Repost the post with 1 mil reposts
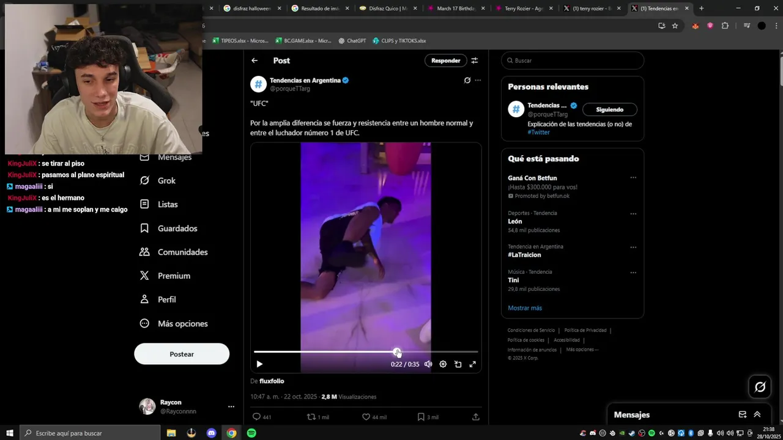Viewport: 783px width, 440px height. tap(318, 417)
